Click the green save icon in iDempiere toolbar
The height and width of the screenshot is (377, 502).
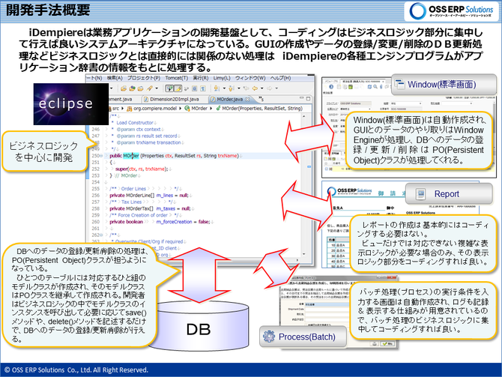pos(351,87)
